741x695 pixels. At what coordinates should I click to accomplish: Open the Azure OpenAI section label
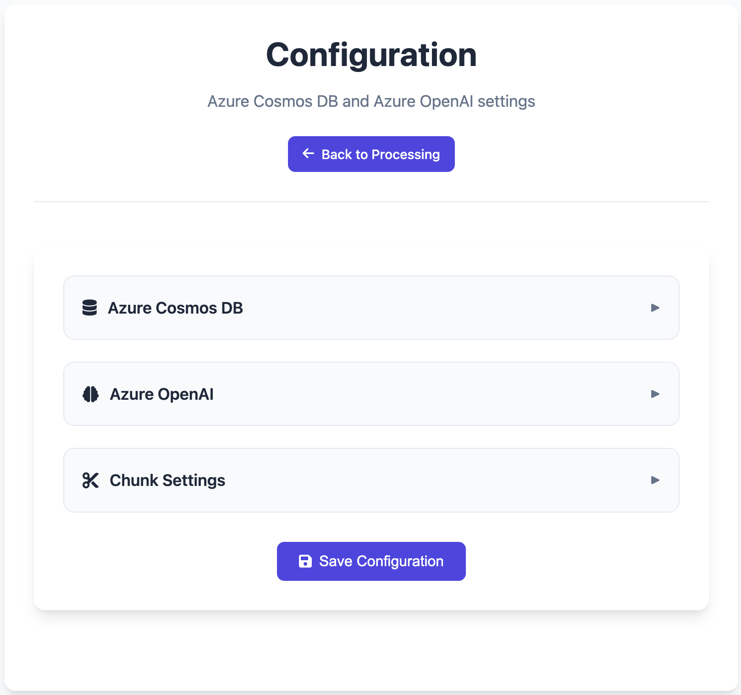click(161, 394)
